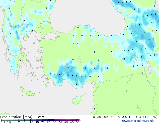Click the purple arrow tip above 50 mm
159x123 pixels.
[79, 120]
